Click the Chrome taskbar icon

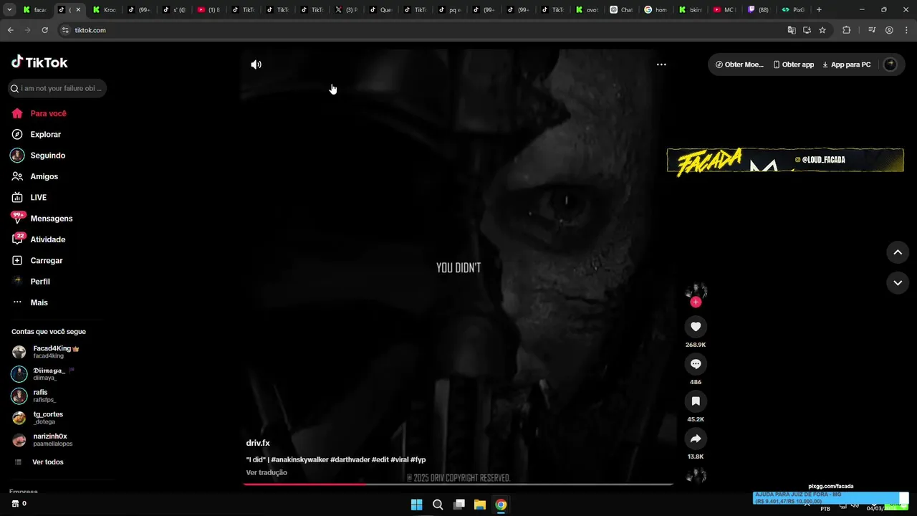point(501,505)
